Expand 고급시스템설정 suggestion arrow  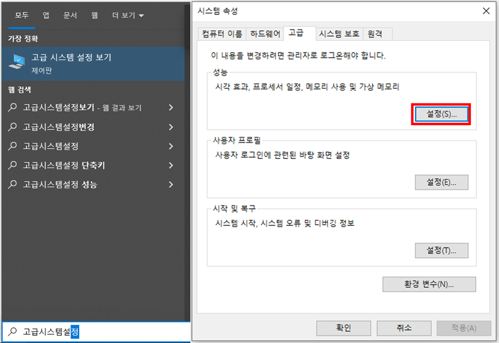tap(171, 146)
